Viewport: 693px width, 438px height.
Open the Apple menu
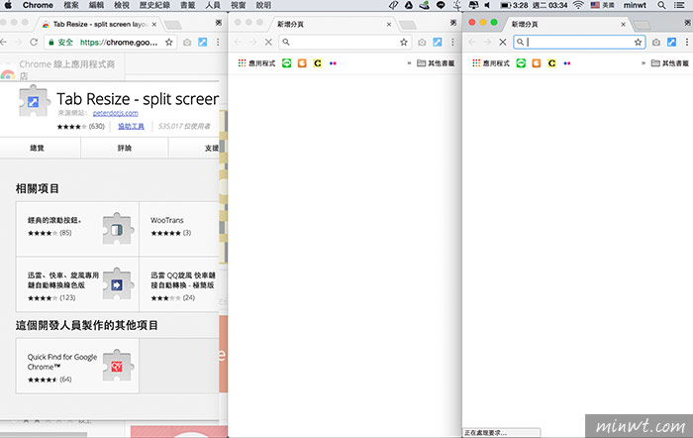click(x=8, y=5)
